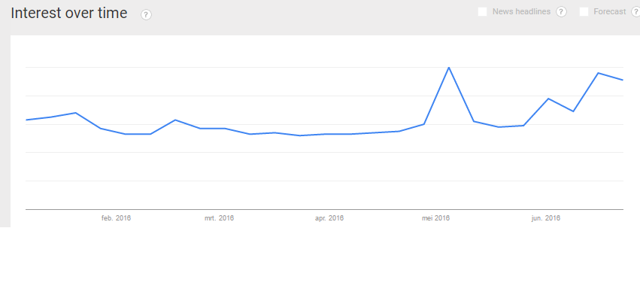Click help icon next to Interest over time

tap(146, 15)
